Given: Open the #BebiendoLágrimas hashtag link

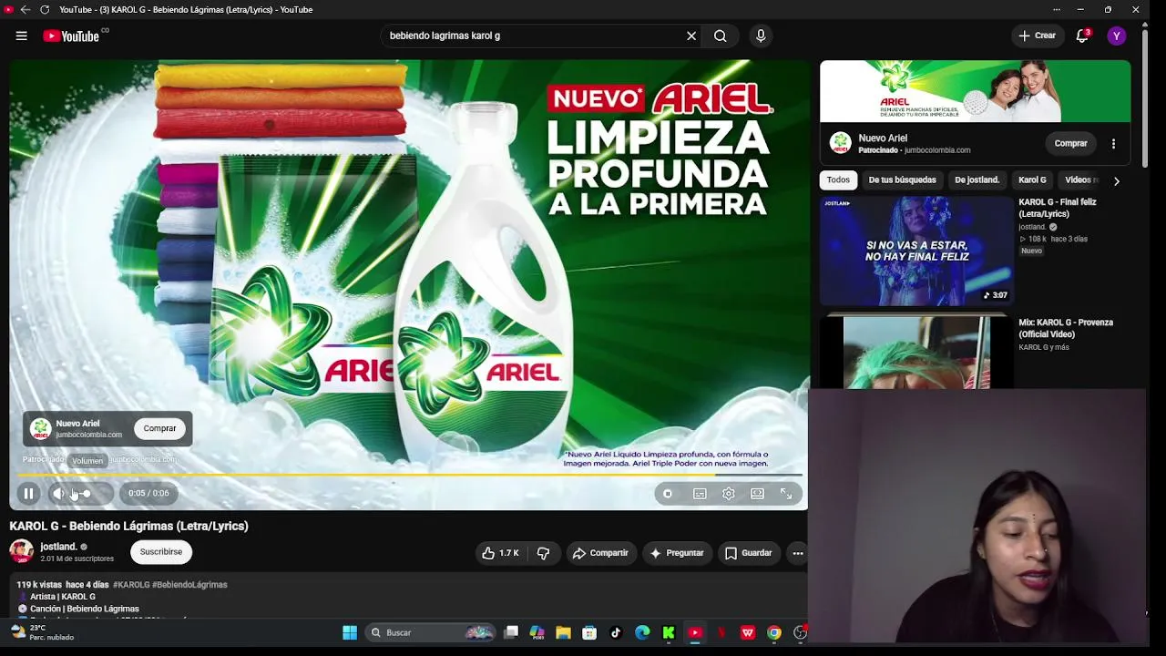Looking at the screenshot, I should point(189,585).
